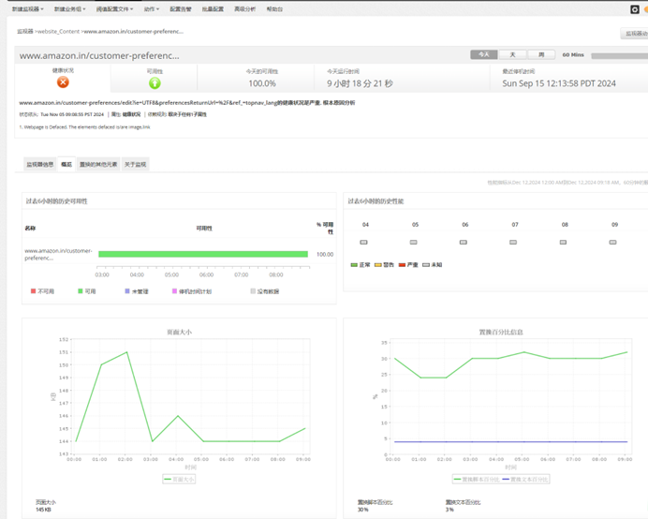The width and height of the screenshot is (648, 519).
Task: Toggle the 置换脚本百分比 legend series
Action: [x=475, y=480]
